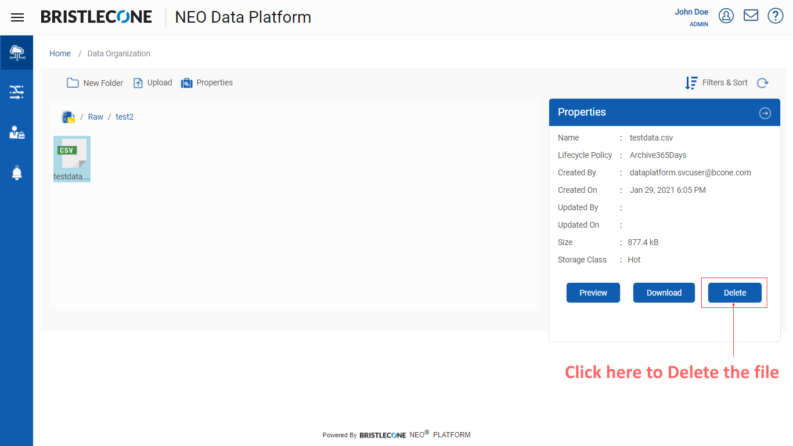The width and height of the screenshot is (793, 446).
Task: Click the Archive365Days lifecycle policy value
Action: pyautogui.click(x=658, y=155)
